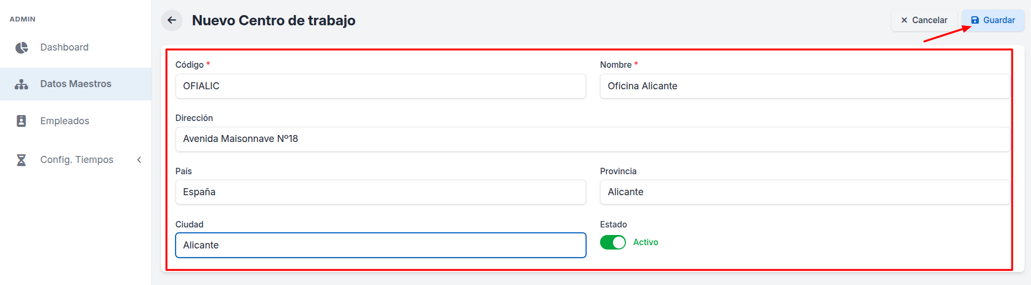1031x285 pixels.
Task: Toggle the Estado active switch
Action: [613, 243]
